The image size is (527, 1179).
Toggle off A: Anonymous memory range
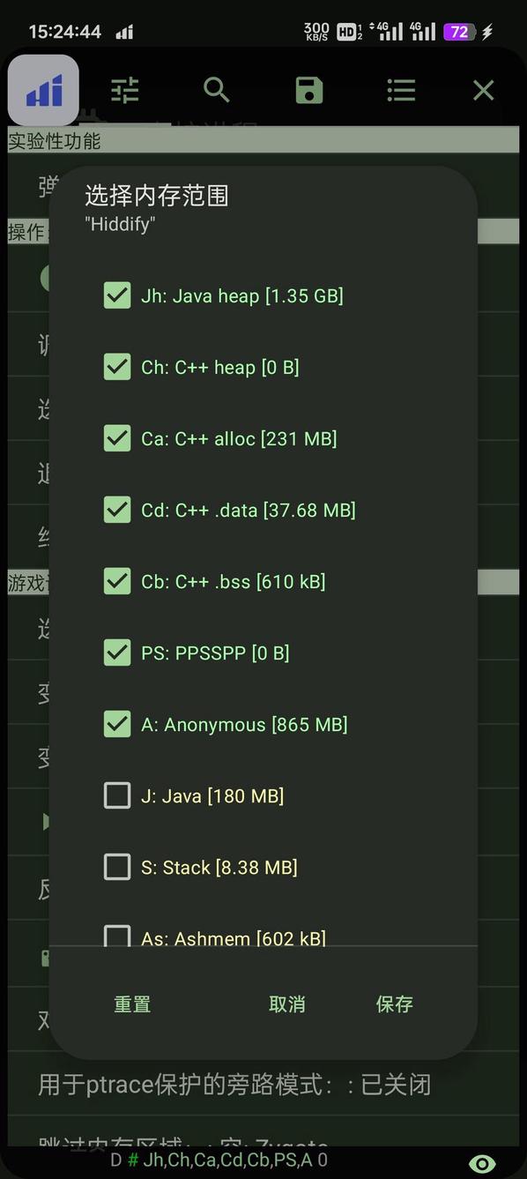pos(117,723)
